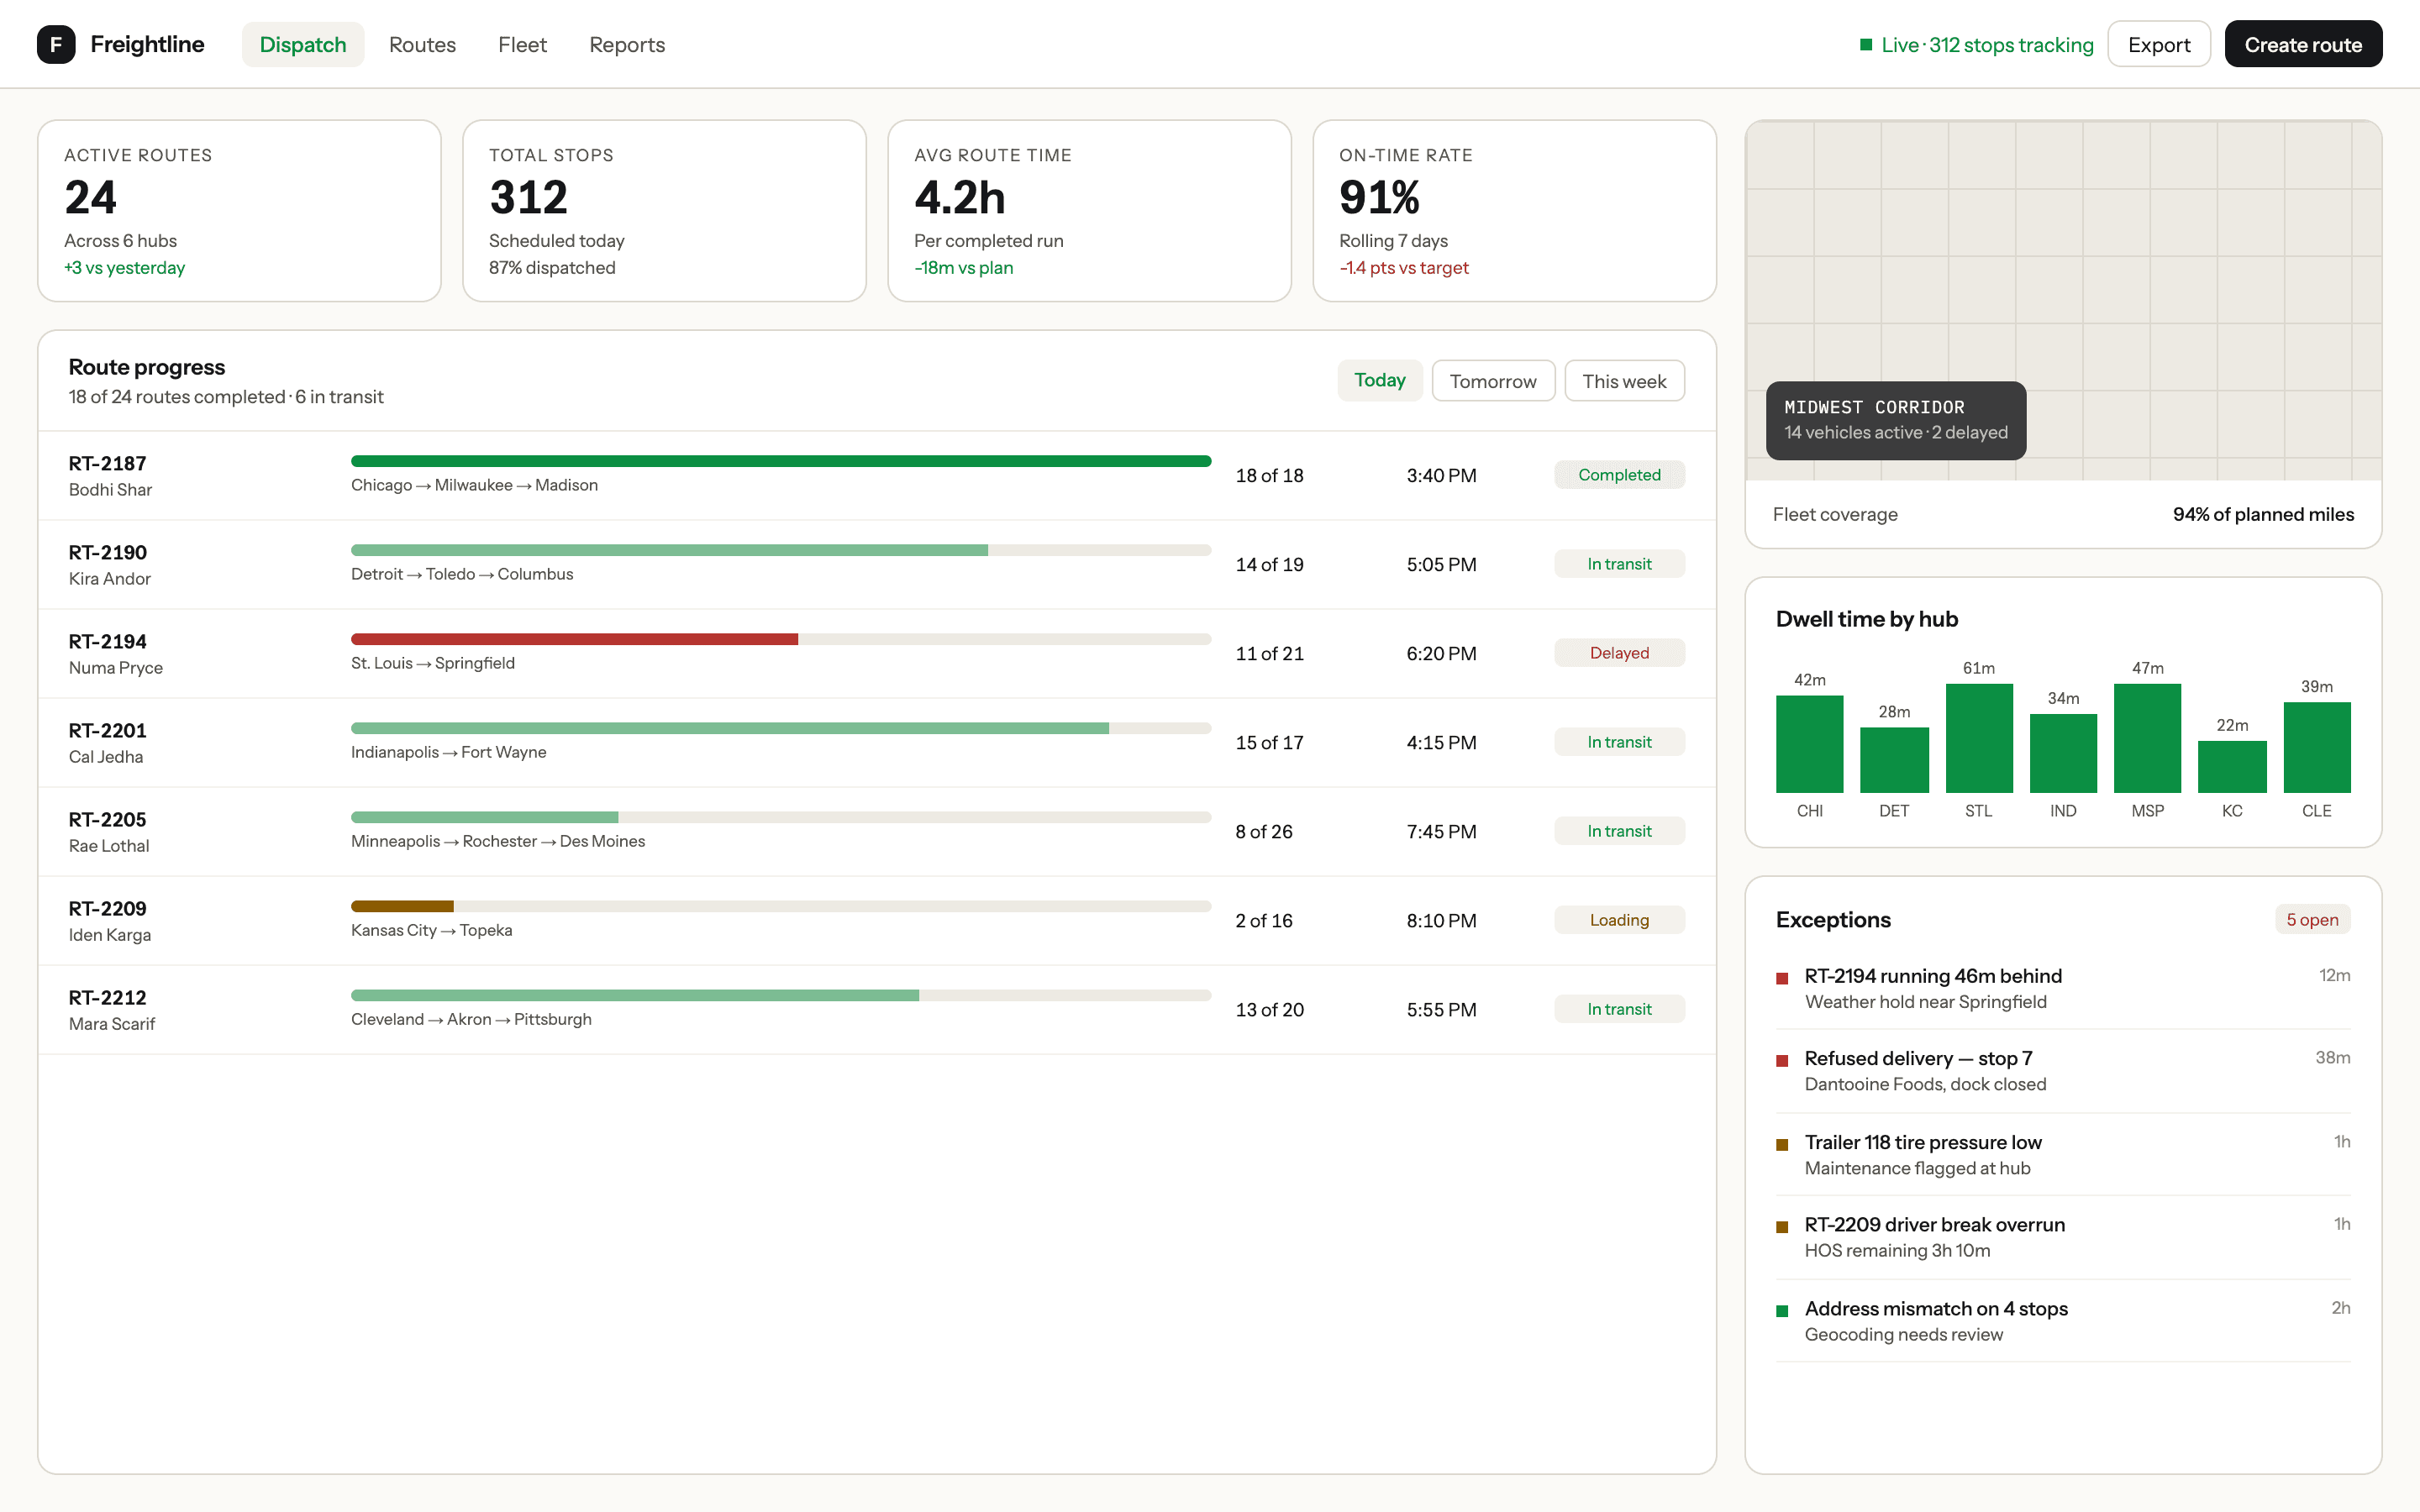Switch to the Routes tab
Image resolution: width=2420 pixels, height=1512 pixels.
point(422,44)
